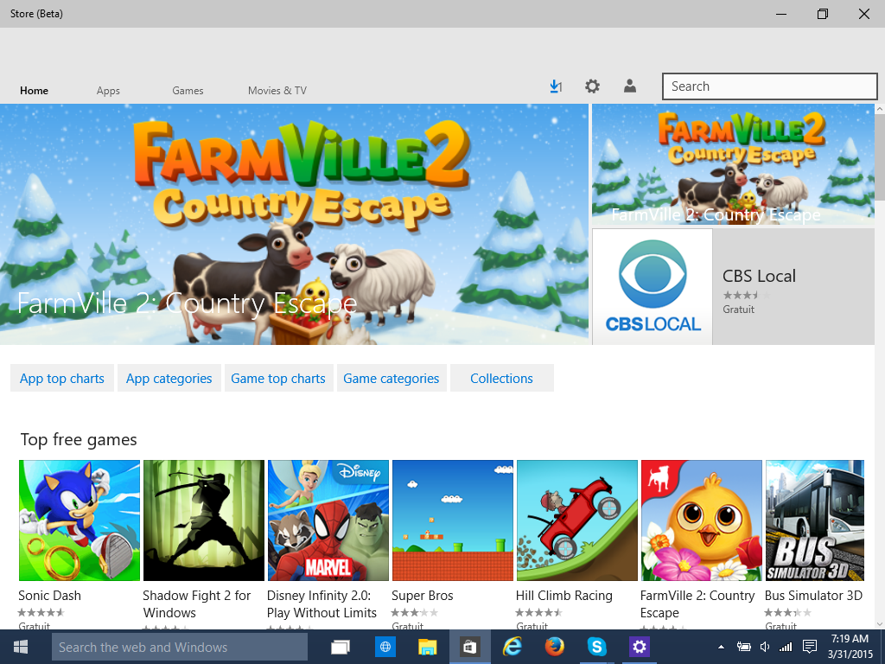Open the purple Settings taskbar icon

point(639,647)
